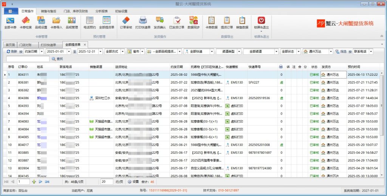387x196 pixels.
Task: Run 数据同步 data sync
Action: click(x=193, y=23)
